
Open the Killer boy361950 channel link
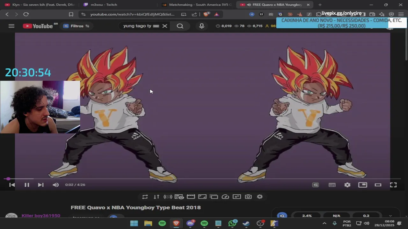tap(41, 216)
